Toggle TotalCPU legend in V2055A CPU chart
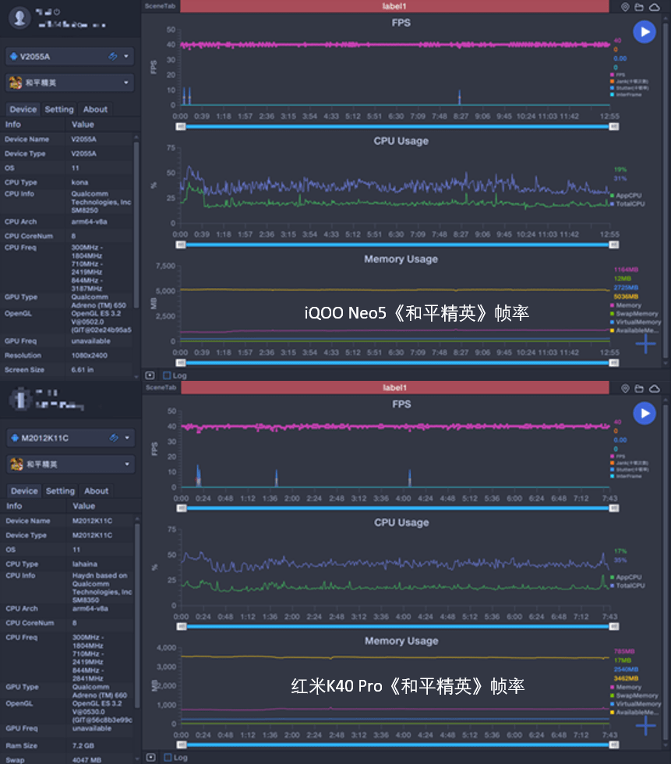This screenshot has width=671, height=764. pyautogui.click(x=627, y=204)
